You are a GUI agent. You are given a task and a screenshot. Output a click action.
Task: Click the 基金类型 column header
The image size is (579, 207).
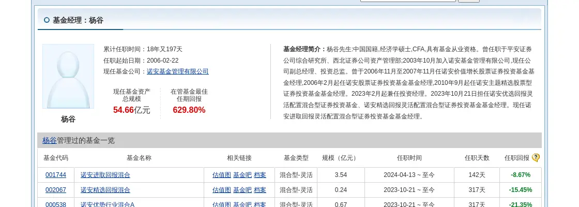[x=296, y=158]
